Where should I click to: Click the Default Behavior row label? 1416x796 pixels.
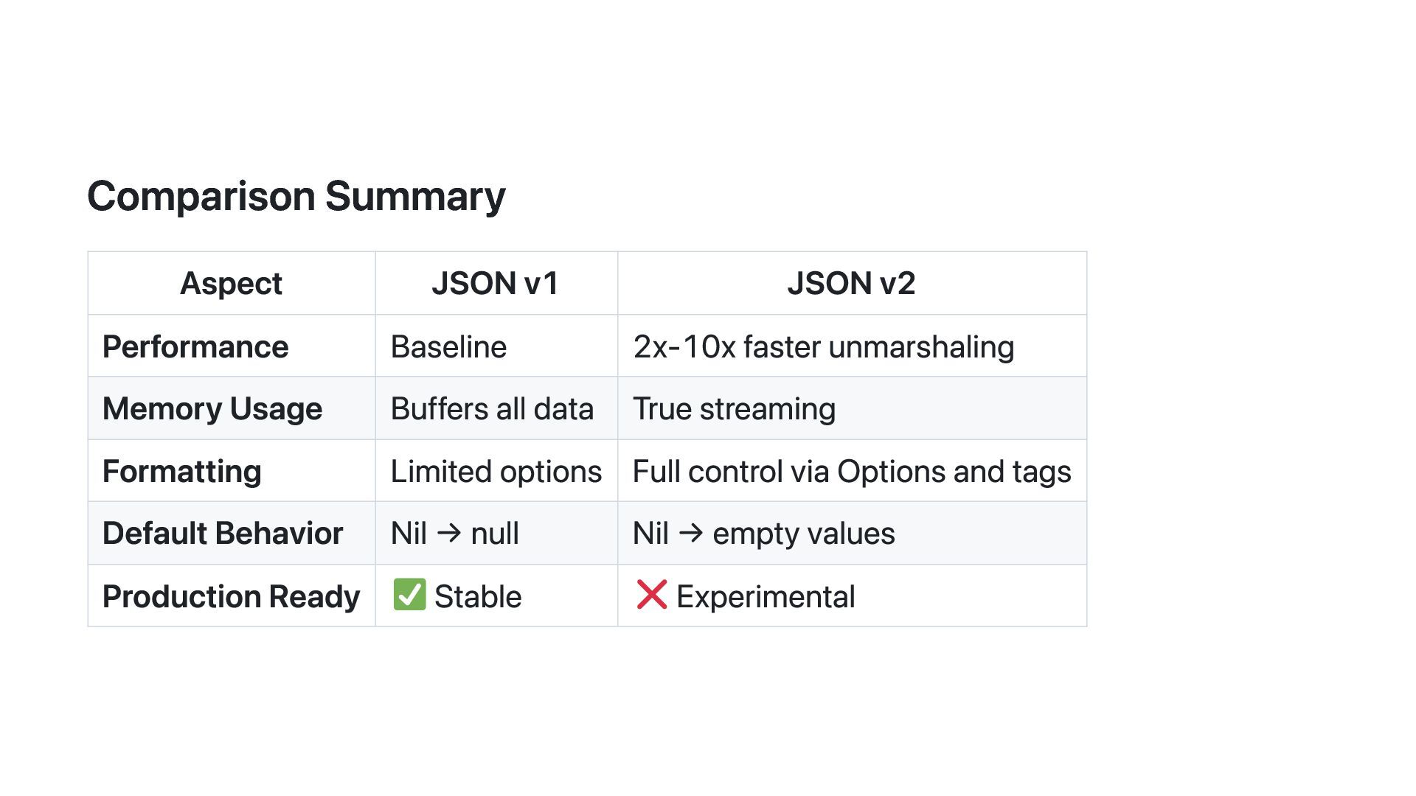pyautogui.click(x=223, y=534)
